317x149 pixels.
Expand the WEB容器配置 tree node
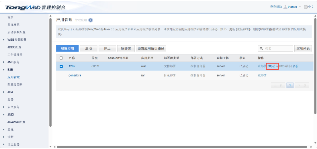click(x=4, y=40)
